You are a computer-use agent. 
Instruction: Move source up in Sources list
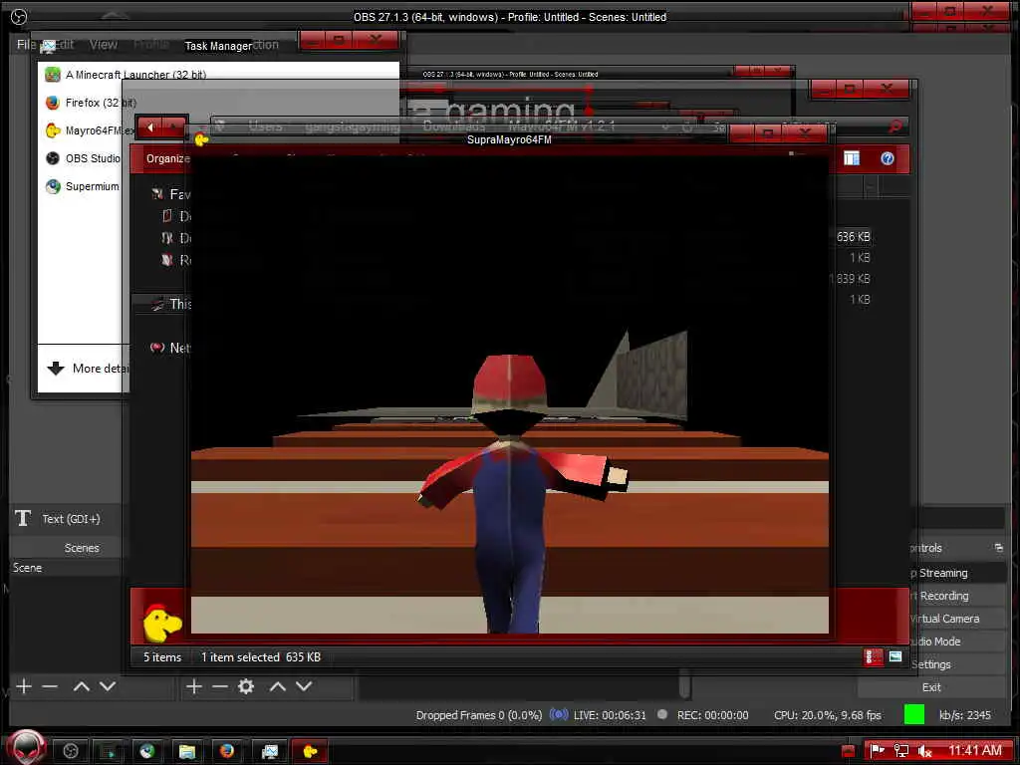click(278, 686)
